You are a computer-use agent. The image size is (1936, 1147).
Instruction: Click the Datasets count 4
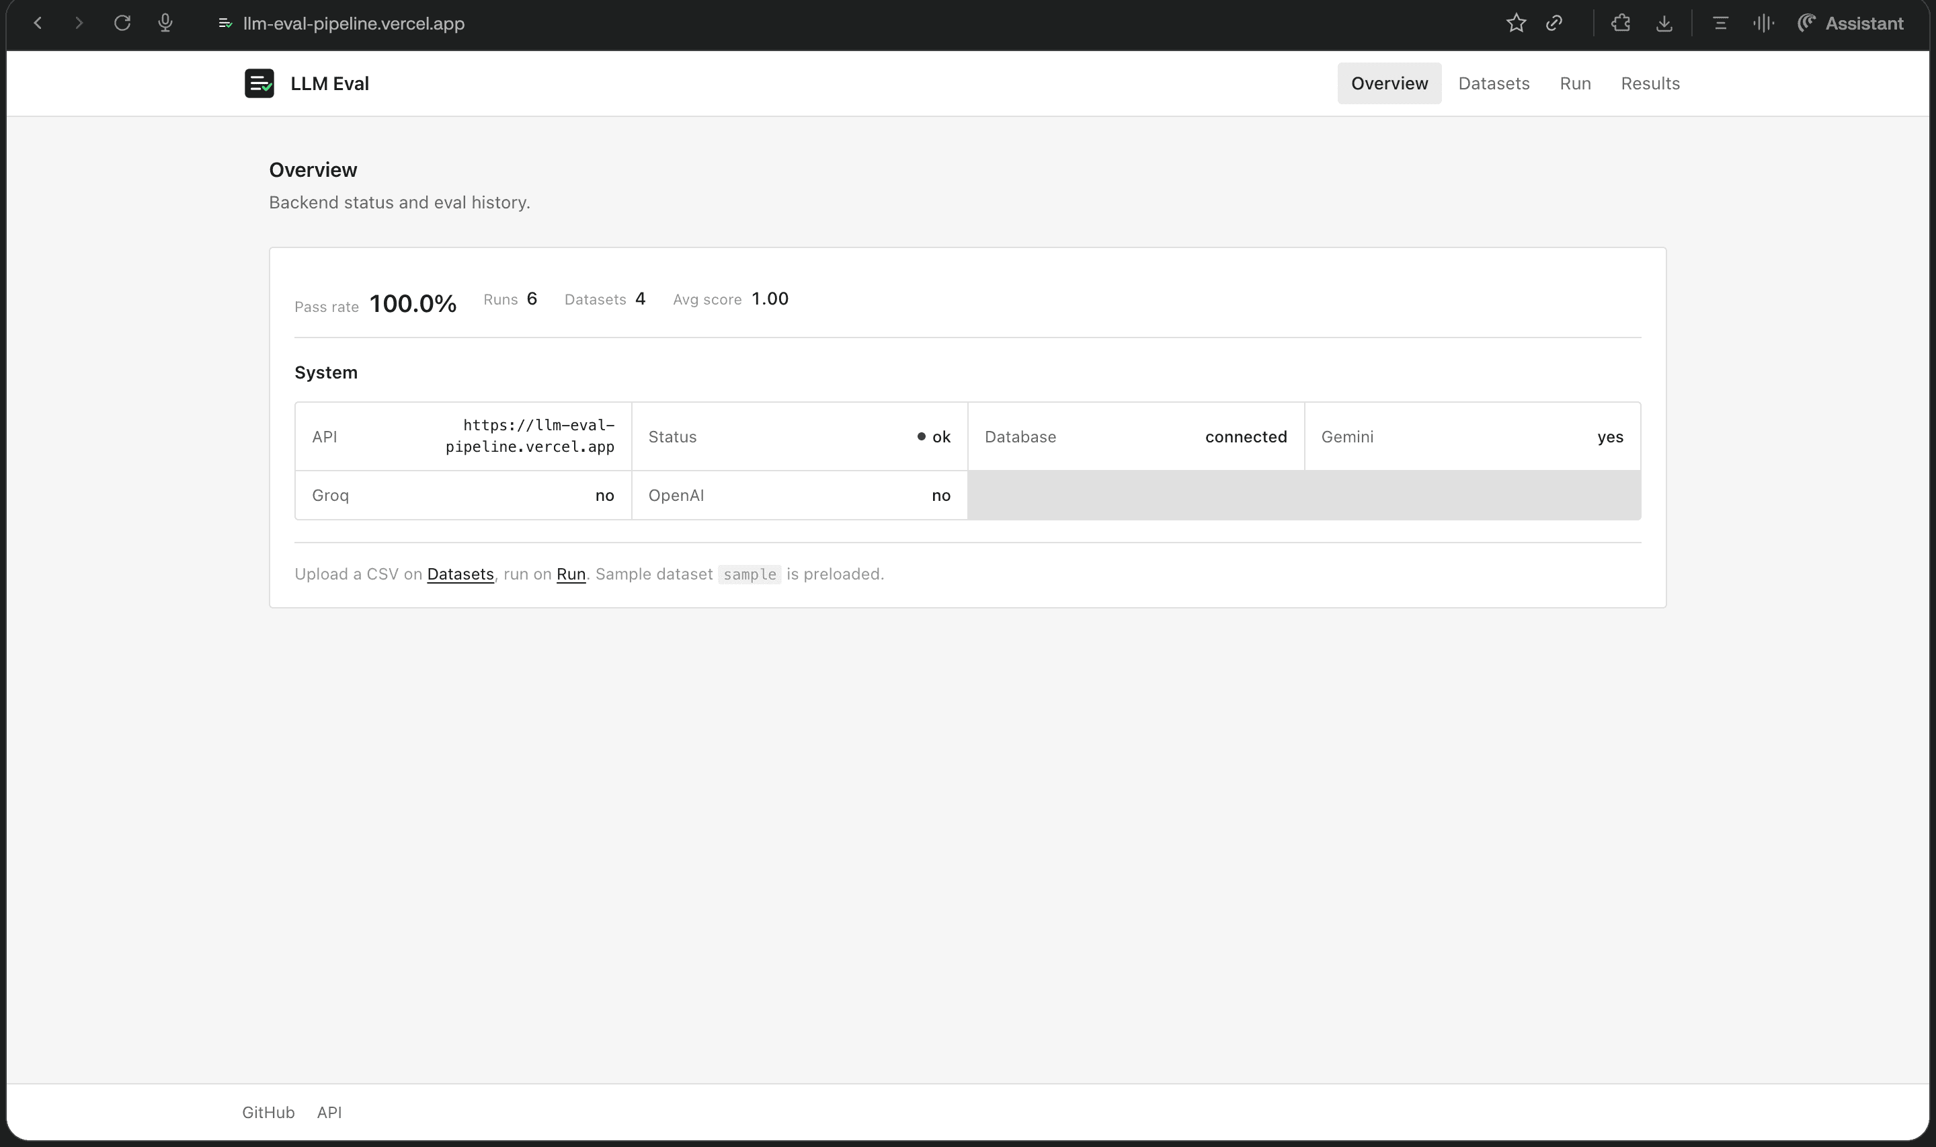coord(641,299)
